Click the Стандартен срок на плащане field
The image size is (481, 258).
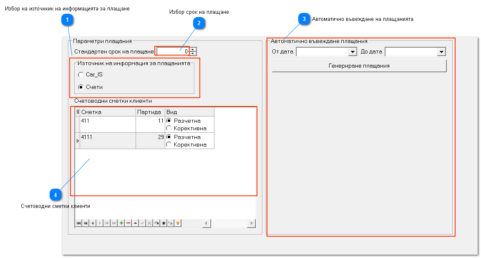click(x=173, y=52)
